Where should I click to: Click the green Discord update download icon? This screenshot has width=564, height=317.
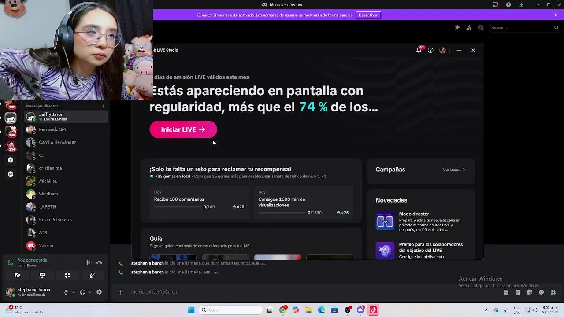pyautogui.click(x=521, y=5)
